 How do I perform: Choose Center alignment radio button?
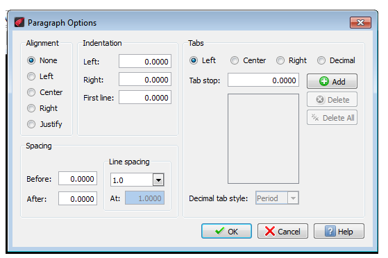[31, 92]
